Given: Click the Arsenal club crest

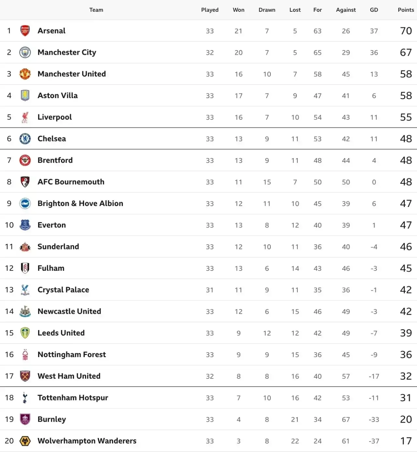Looking at the screenshot, I should click(25, 31).
